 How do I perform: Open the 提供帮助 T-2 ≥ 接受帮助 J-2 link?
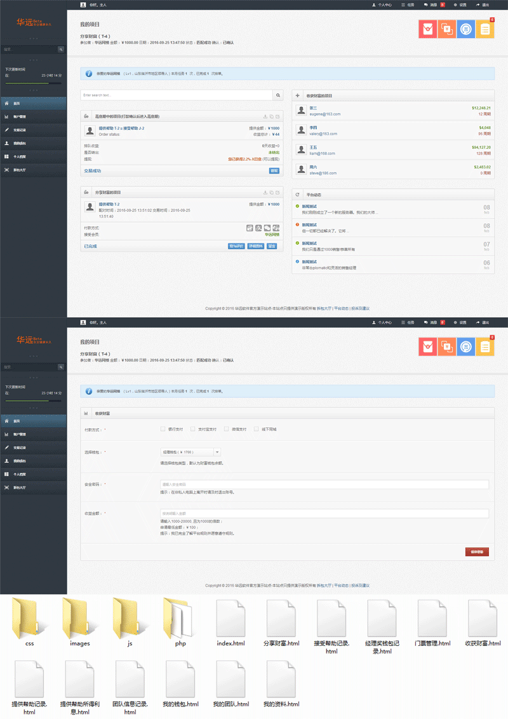[x=121, y=128]
